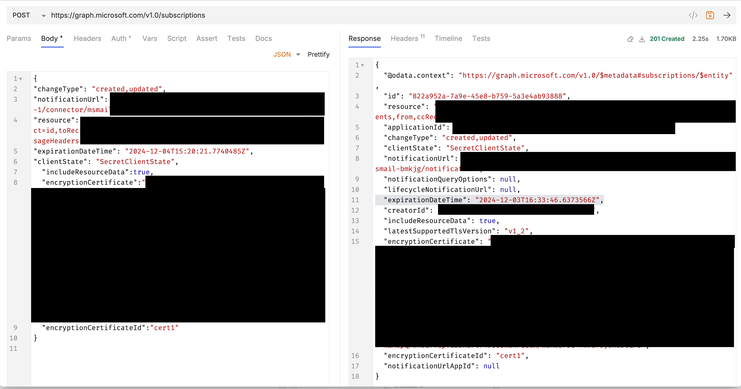The image size is (741, 389).
Task: Open the Assert tab
Action: 207,38
